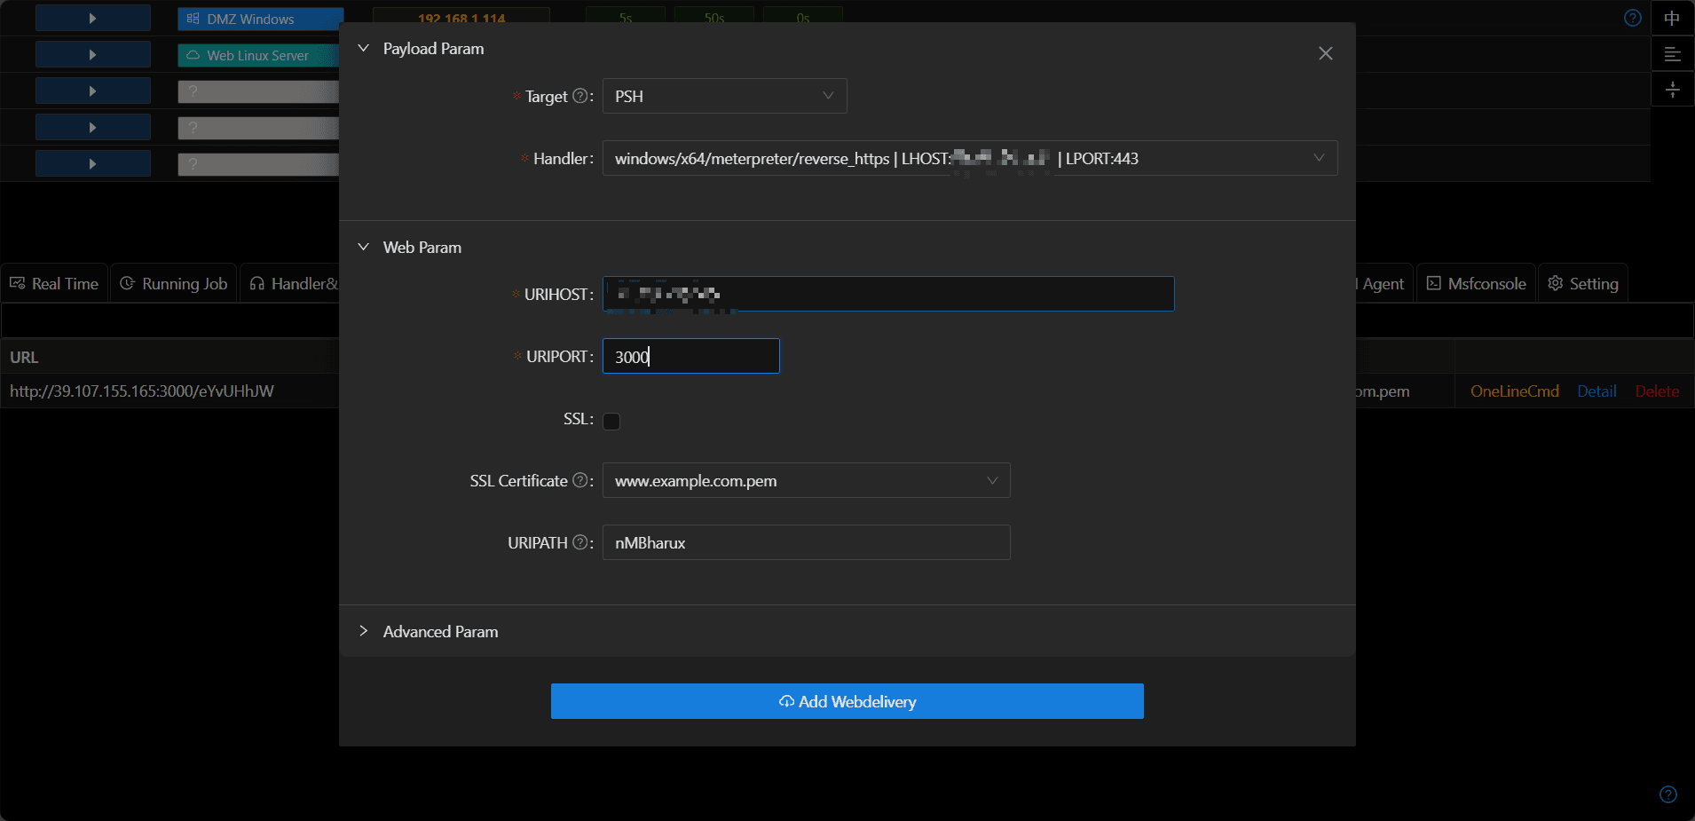Open the Handler dropdown

click(969, 158)
